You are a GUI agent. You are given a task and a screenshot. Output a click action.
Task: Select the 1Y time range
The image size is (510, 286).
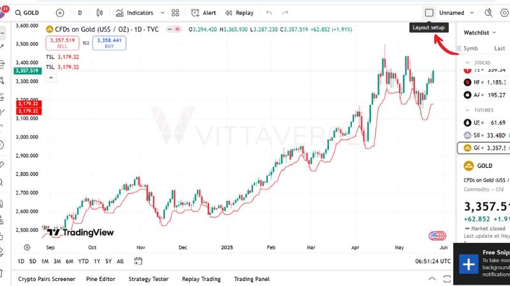pyautogui.click(x=97, y=261)
